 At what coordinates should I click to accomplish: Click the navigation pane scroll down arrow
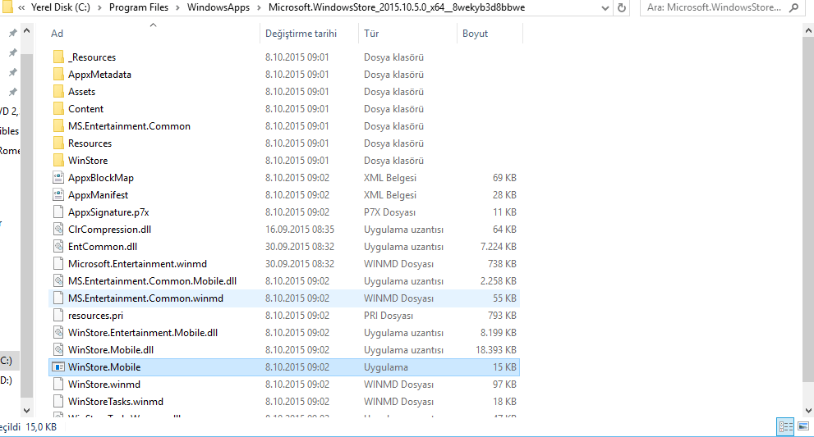click(x=26, y=410)
